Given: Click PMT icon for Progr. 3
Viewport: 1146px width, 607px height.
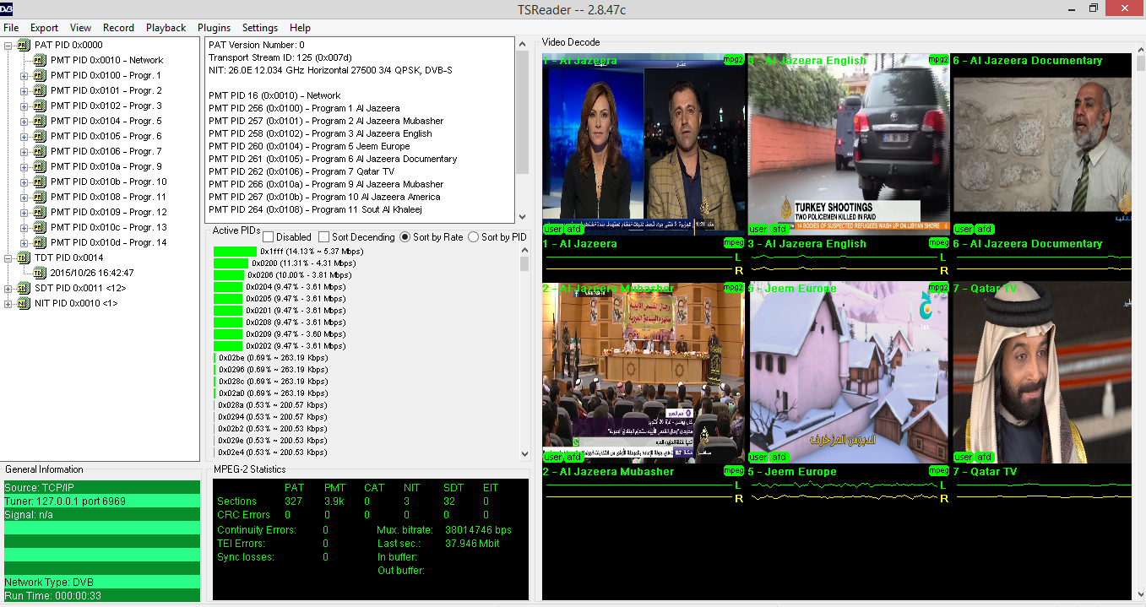Looking at the screenshot, I should click(x=39, y=106).
